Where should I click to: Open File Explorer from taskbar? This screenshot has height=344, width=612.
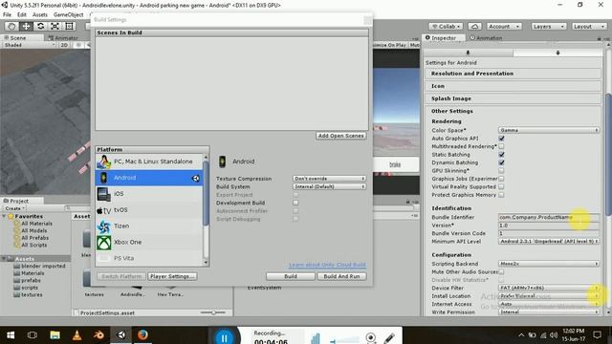coord(55,335)
